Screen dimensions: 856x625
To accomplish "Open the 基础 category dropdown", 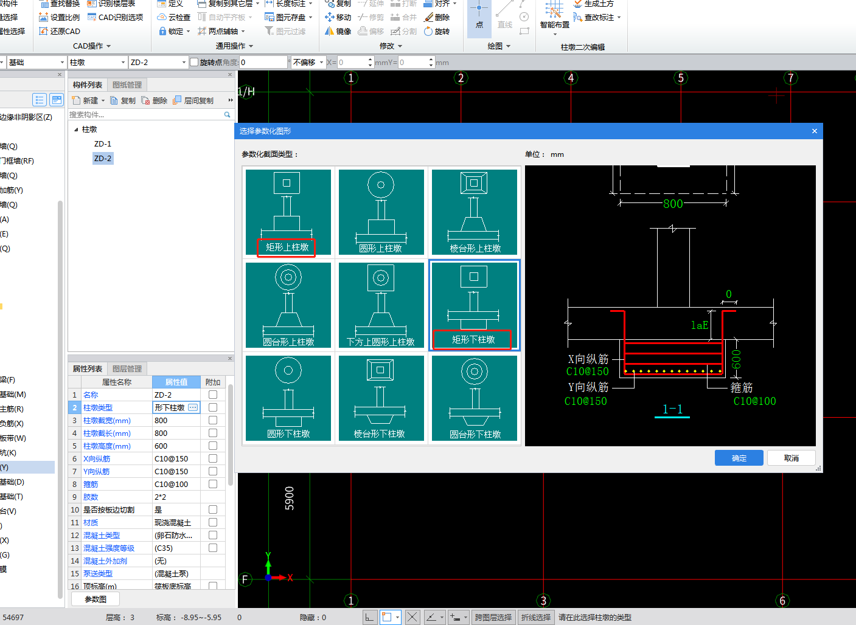I will [x=62, y=62].
